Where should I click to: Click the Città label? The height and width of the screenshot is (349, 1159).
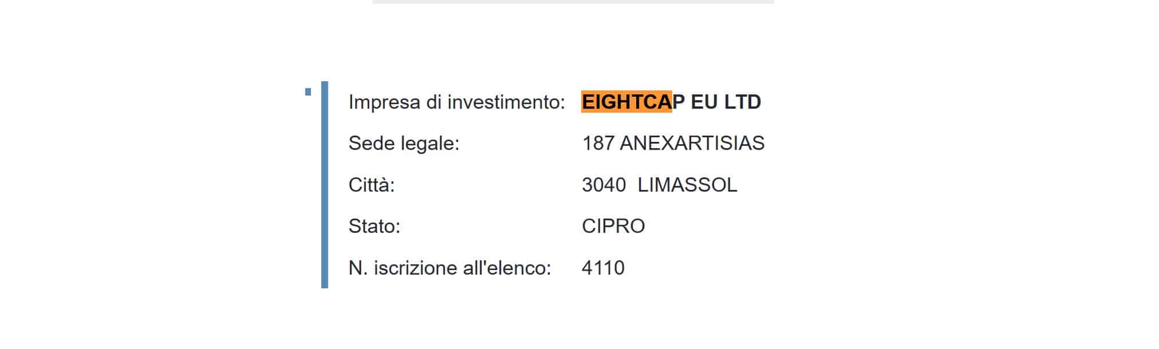click(x=372, y=185)
